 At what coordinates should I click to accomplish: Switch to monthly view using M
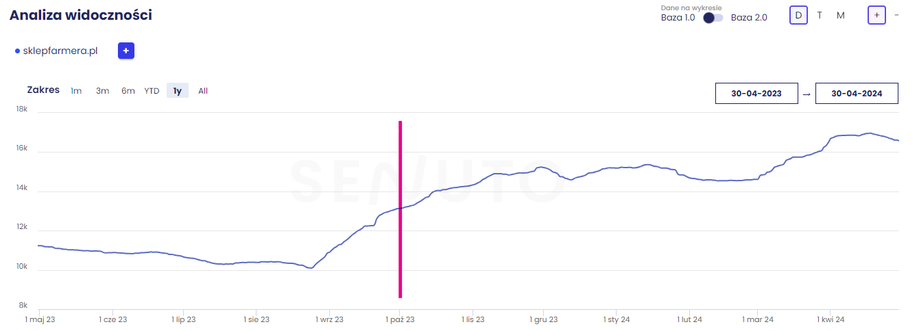pyautogui.click(x=841, y=15)
